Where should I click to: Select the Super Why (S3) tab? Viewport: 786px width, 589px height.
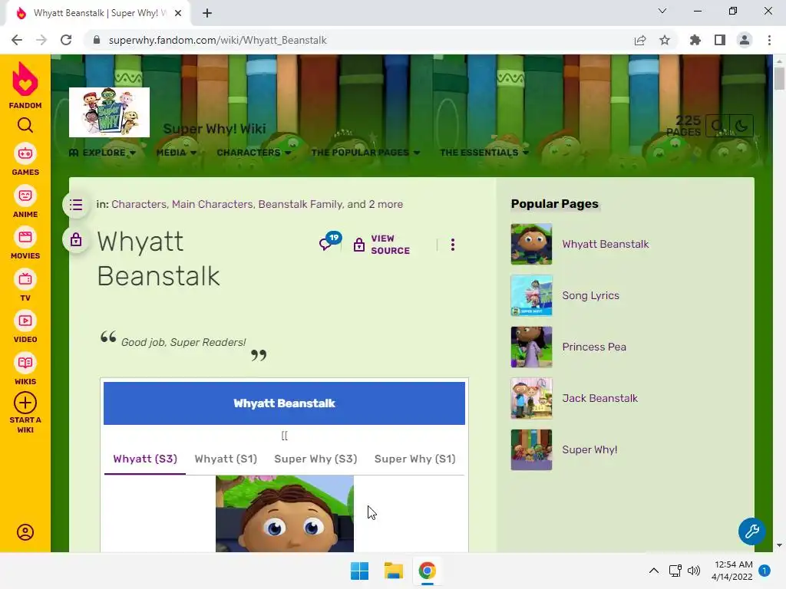315,459
